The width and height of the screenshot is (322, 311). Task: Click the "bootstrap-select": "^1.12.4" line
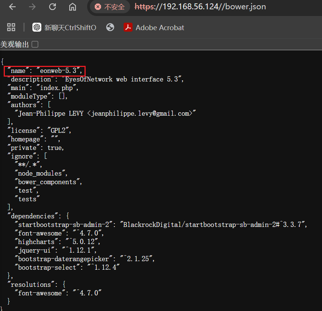tap(67, 267)
